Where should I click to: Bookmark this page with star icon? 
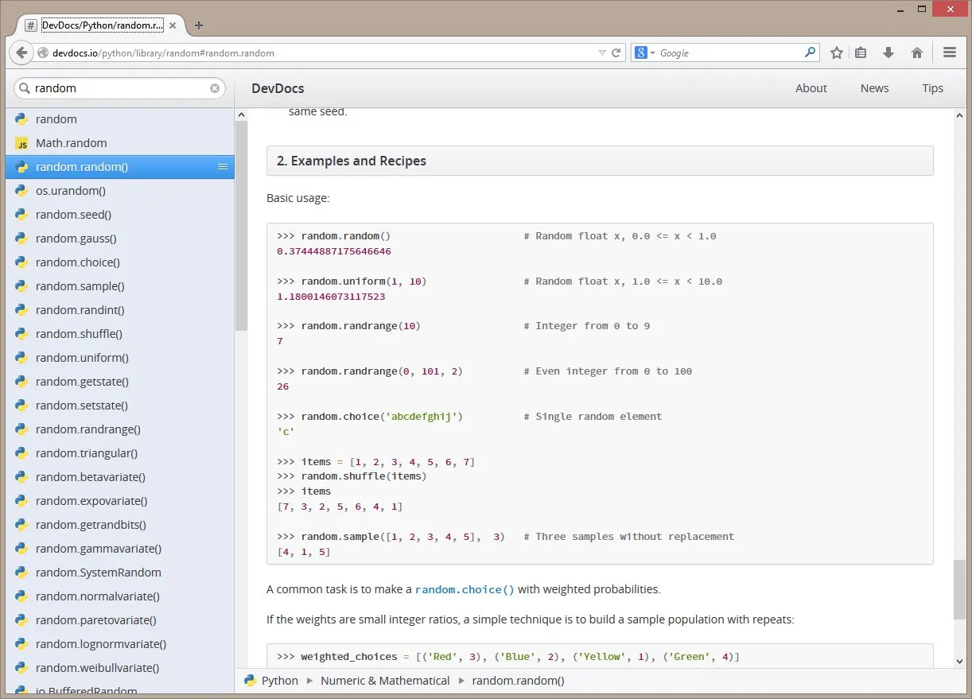coord(836,52)
